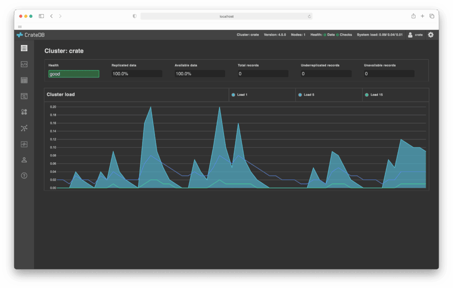Screen dimensions: 453x288
Task: Open the Views section
Action: (24, 96)
